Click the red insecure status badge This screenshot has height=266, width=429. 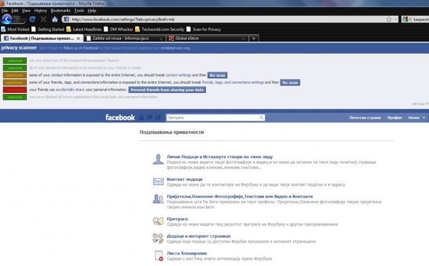15,90
